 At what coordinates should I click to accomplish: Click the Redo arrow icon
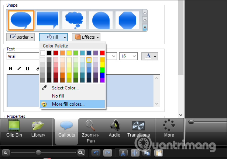[108, 153]
